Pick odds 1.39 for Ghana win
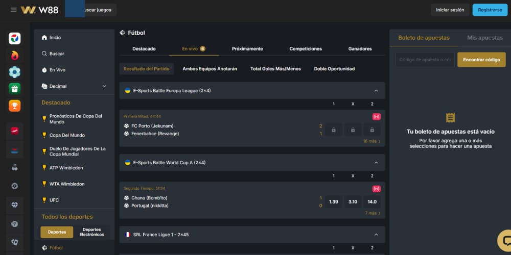The height and width of the screenshot is (255, 511). click(333, 202)
